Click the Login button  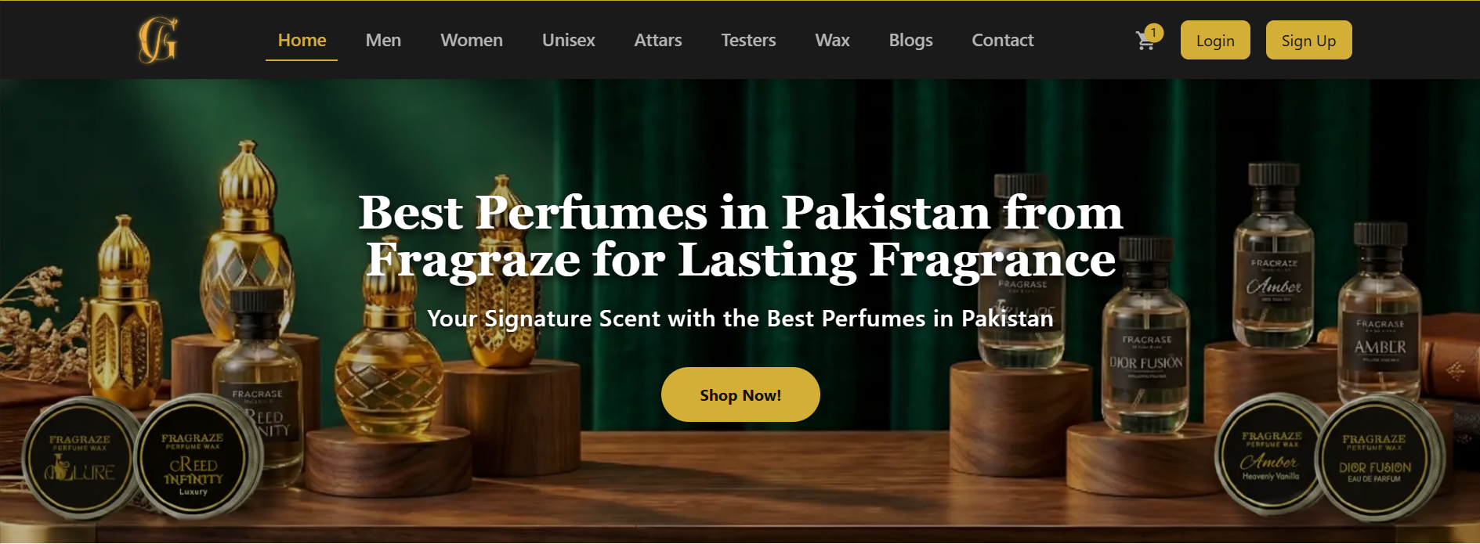[1215, 40]
